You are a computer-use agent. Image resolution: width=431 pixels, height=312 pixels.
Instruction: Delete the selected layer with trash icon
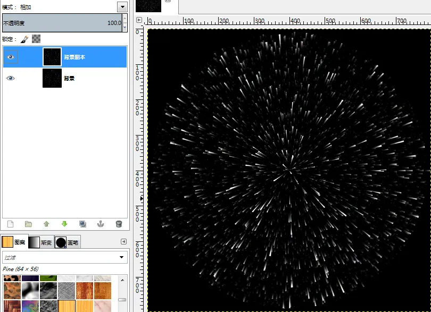[119, 224]
